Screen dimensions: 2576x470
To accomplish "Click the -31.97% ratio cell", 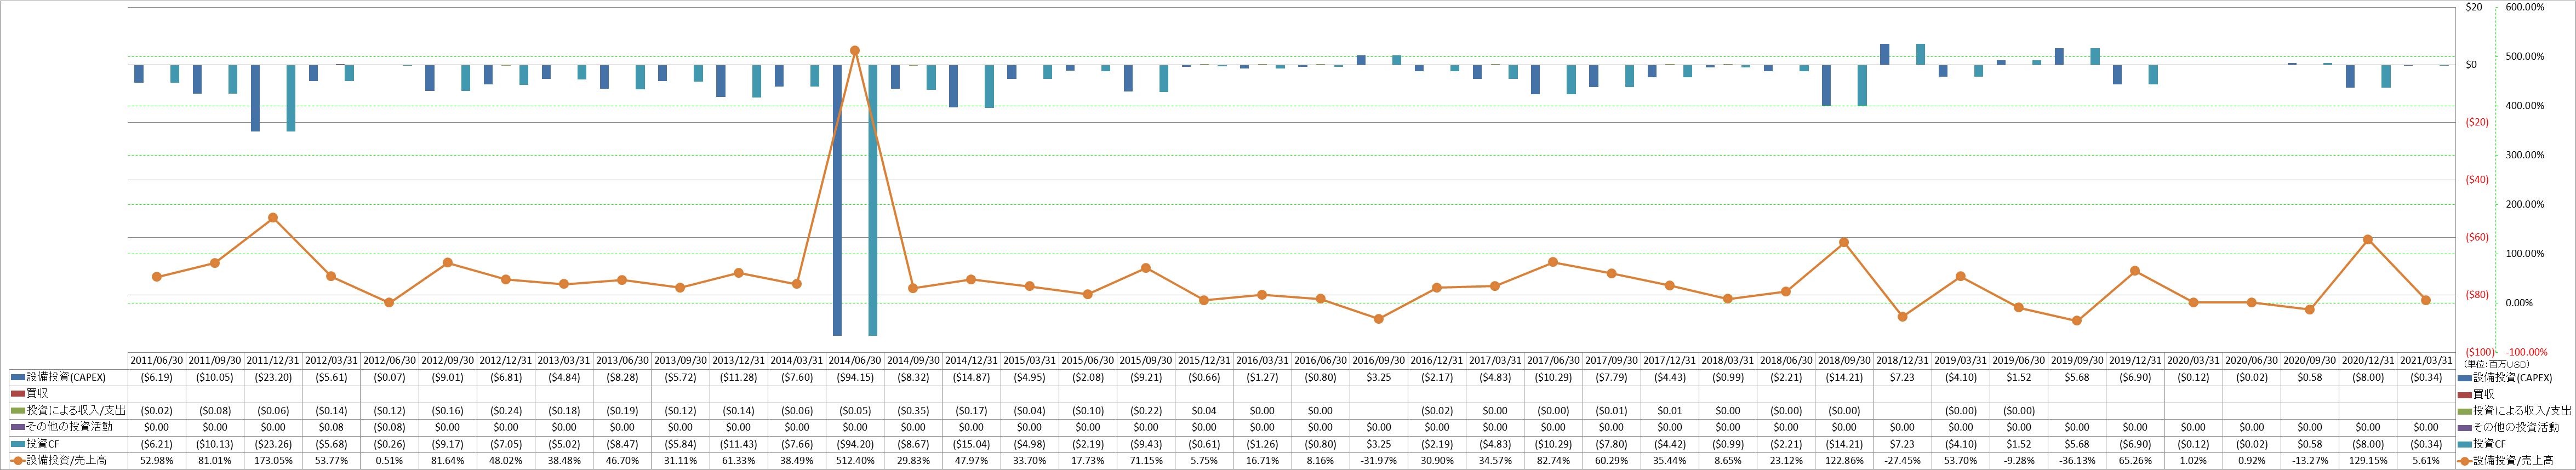I will [x=1379, y=461].
